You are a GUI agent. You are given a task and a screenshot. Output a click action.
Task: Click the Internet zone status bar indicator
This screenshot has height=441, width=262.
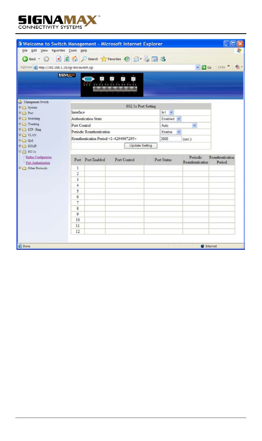click(209, 246)
